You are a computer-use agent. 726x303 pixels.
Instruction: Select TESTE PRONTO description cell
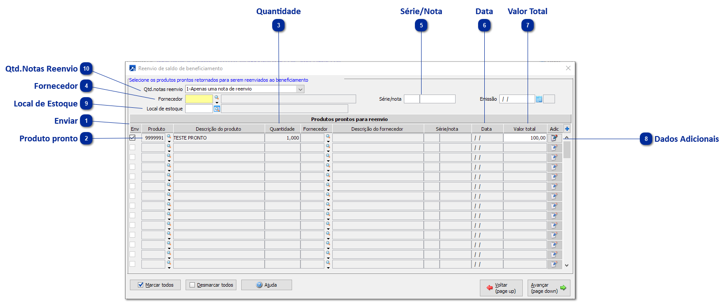219,138
